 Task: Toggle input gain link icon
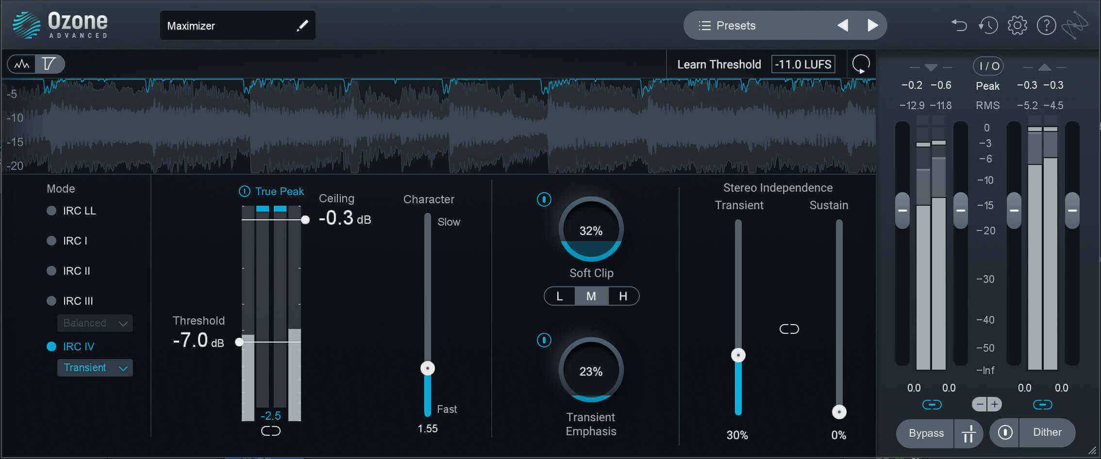click(932, 405)
